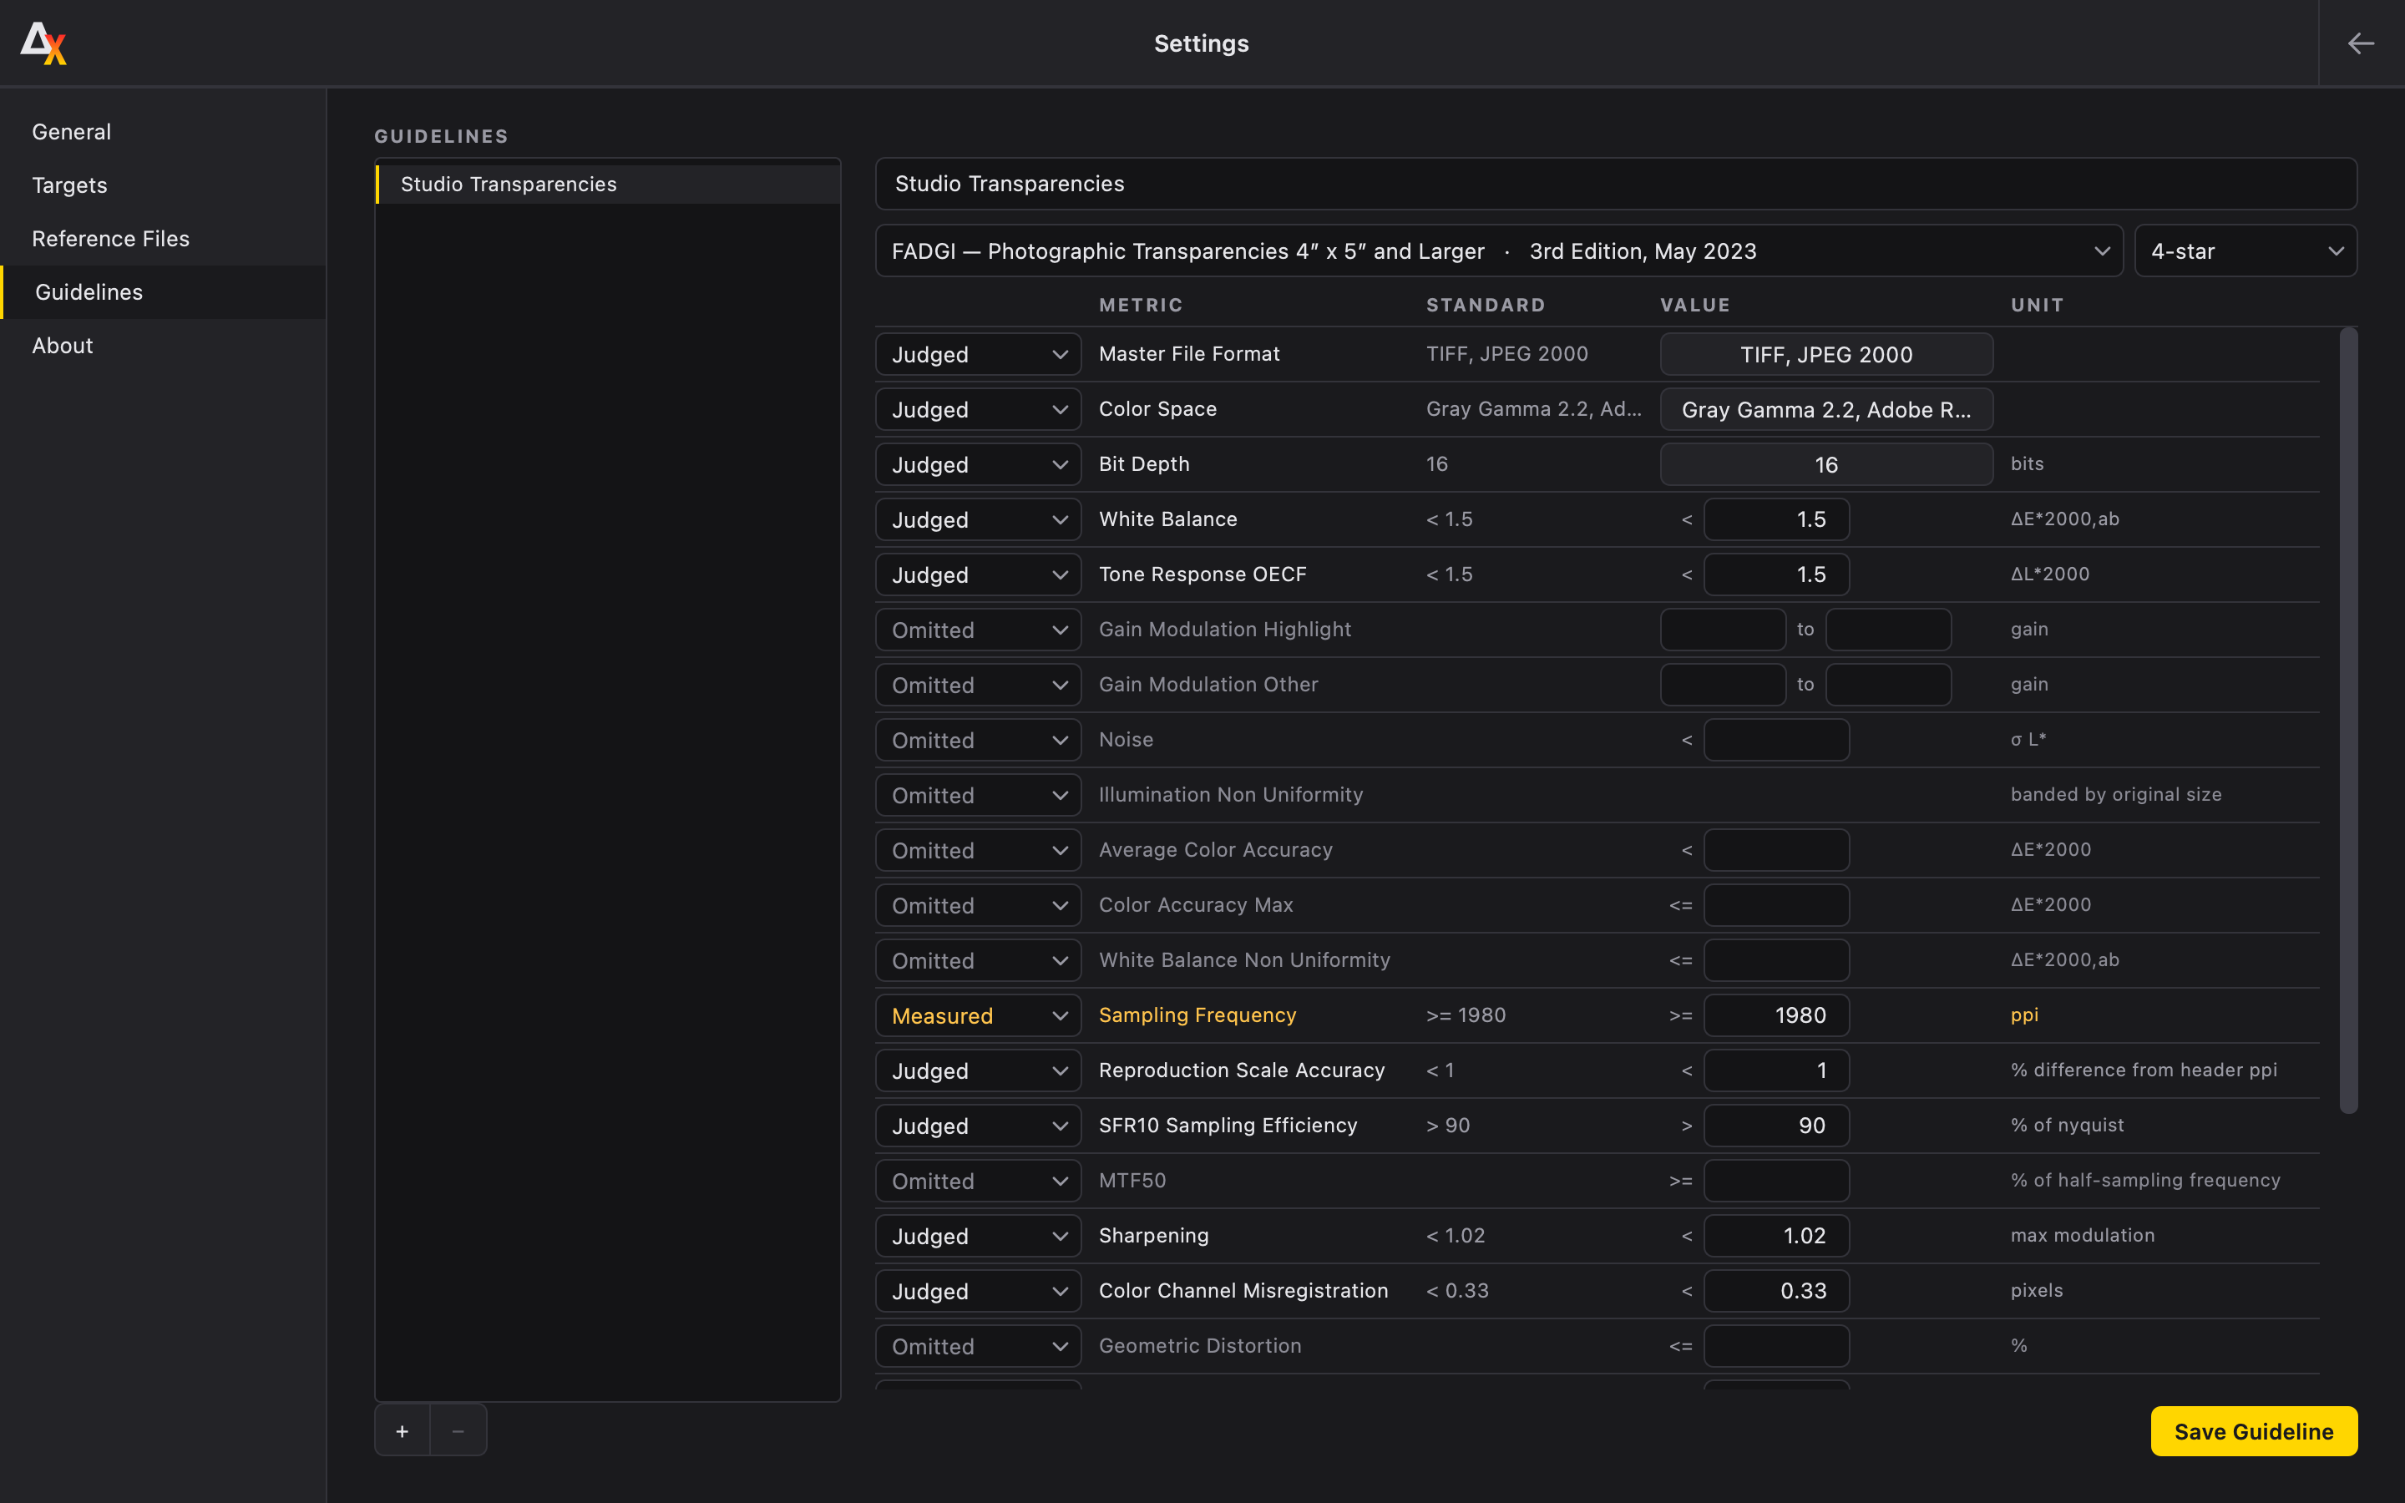Open the FADGI standard dropdown

click(1499, 250)
